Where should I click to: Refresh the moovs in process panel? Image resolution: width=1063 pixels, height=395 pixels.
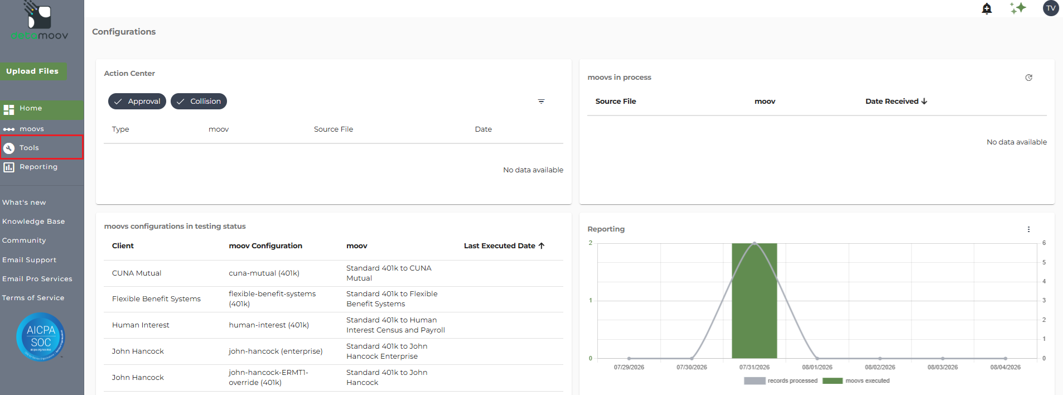click(1028, 78)
